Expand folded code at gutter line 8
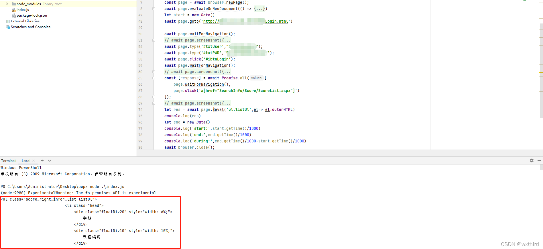The width and height of the screenshot is (543, 249). click(154, 9)
